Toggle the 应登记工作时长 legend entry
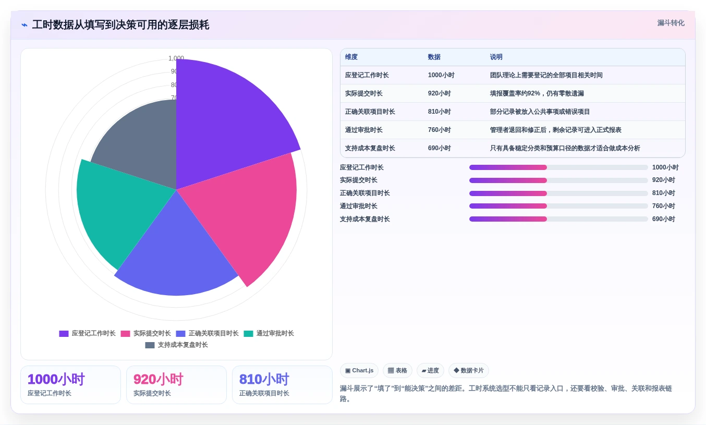 (x=87, y=333)
